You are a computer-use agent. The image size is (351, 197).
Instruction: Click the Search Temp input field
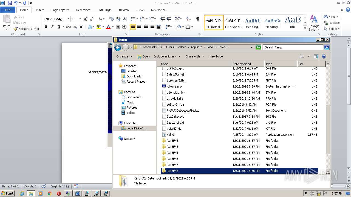[x=293, y=47]
